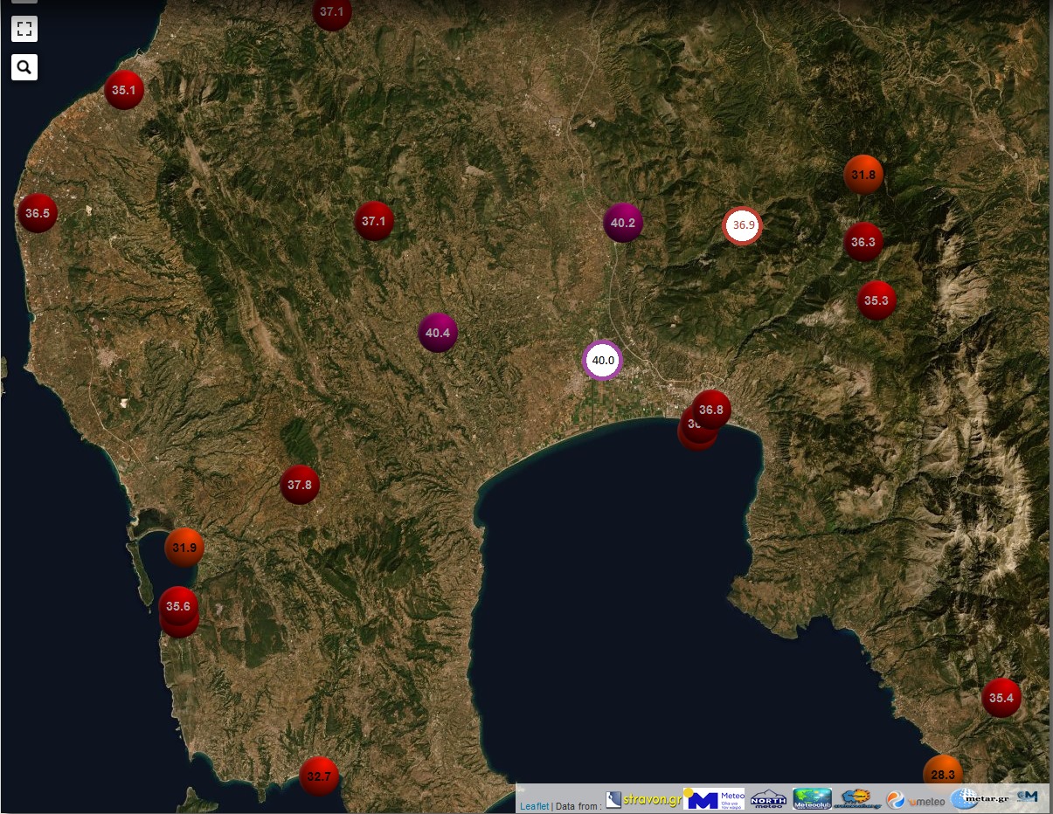Screen dimensions: 1053x814
Task: Toggle fullscreen map view button
Action: click(x=24, y=29)
